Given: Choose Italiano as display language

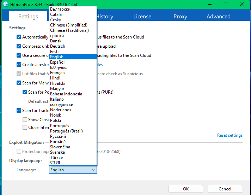Looking at the screenshot, I should tap(73, 99).
